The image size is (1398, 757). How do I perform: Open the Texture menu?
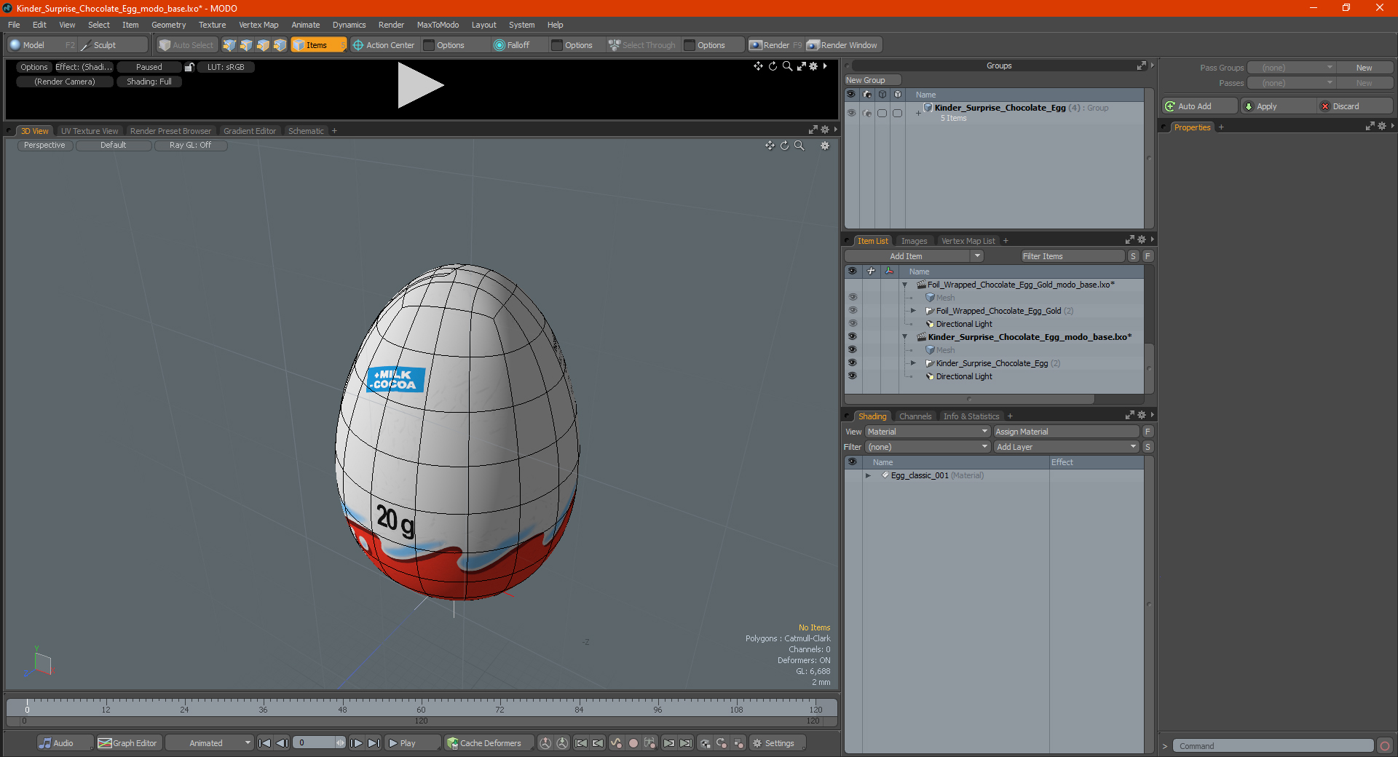213,25
